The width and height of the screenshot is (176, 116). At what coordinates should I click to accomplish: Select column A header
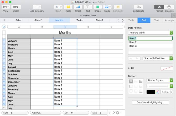(x=19, y=27)
